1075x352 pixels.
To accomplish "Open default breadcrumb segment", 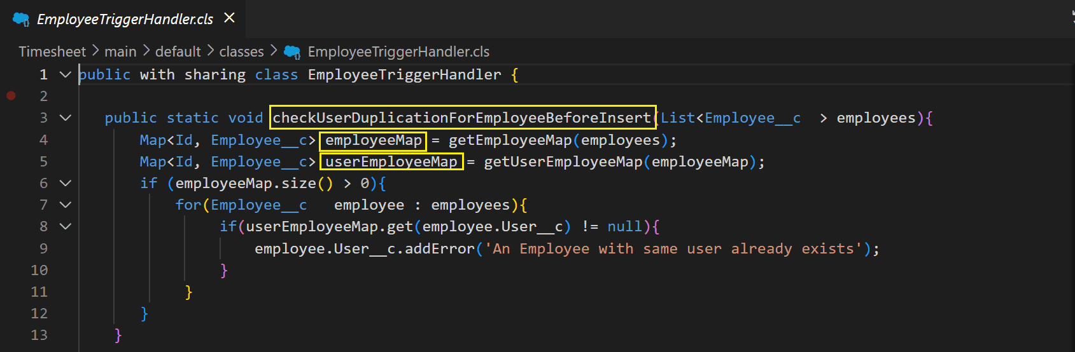I will [x=178, y=51].
